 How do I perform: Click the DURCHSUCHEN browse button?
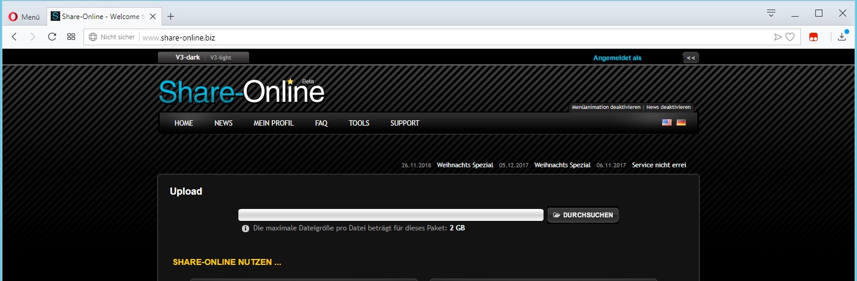coord(583,215)
